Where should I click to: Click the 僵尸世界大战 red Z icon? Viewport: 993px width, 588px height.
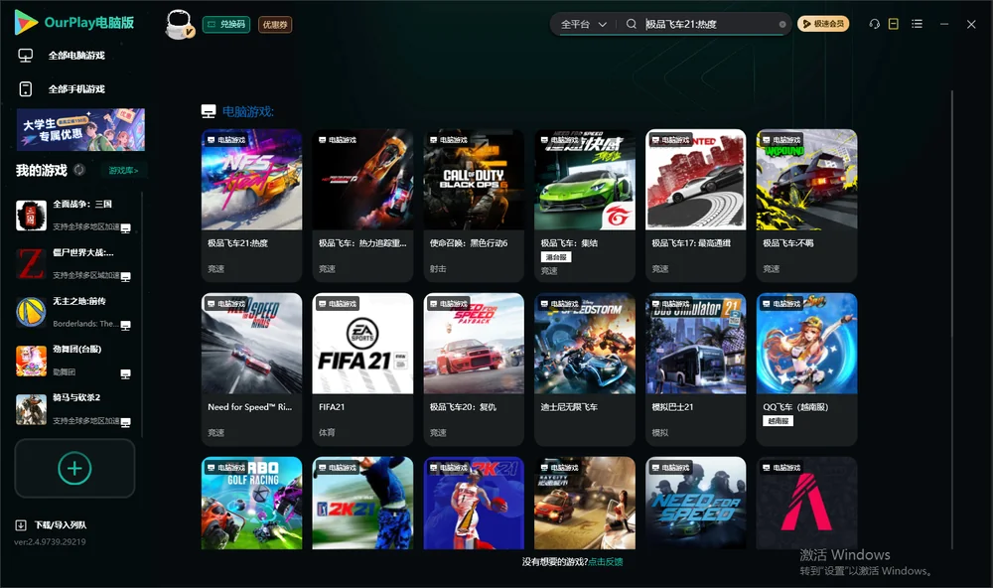tap(31, 264)
